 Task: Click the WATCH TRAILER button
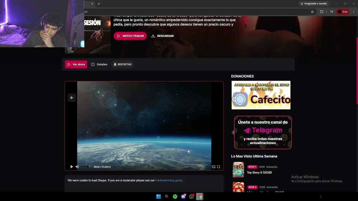[130, 36]
